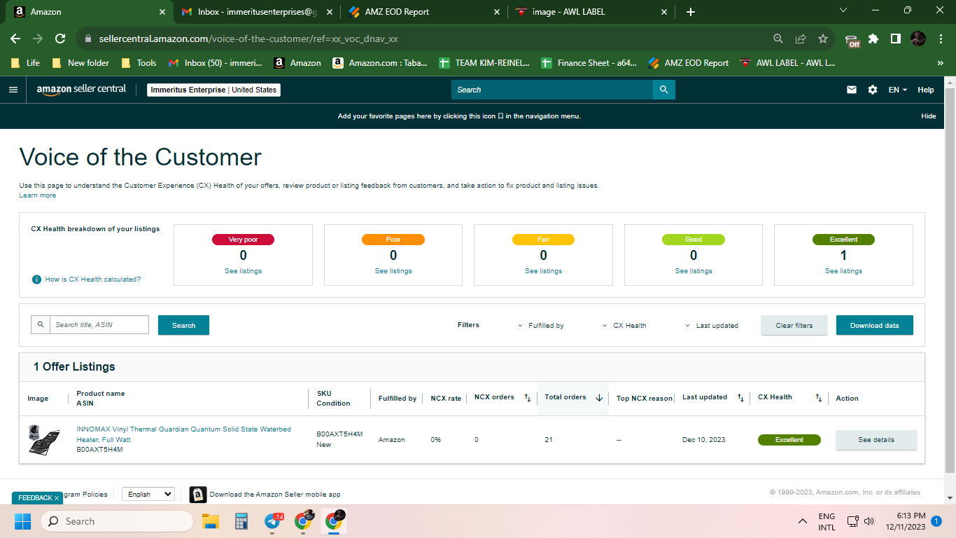
Task: Open the INNOMAX Vinyl Thermal Guardian product link
Action: pos(183,434)
